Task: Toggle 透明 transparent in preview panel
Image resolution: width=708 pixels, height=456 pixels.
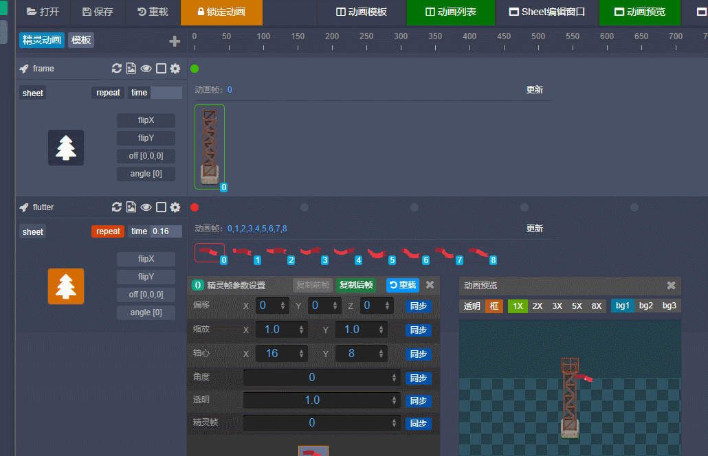Action: point(472,306)
